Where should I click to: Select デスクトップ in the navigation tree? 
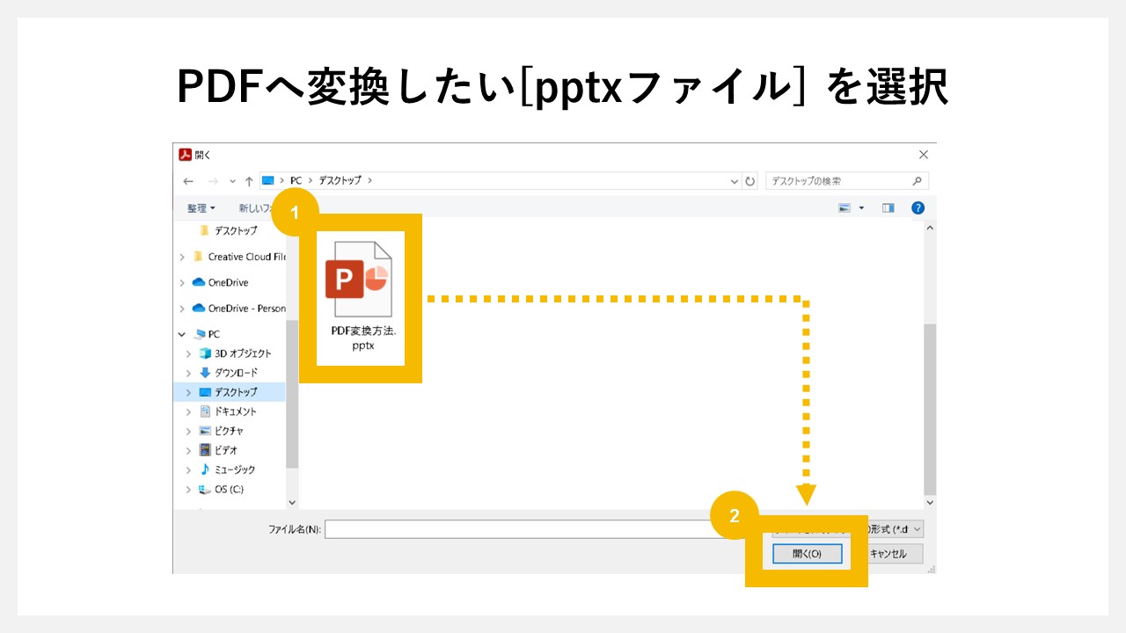pos(236,391)
